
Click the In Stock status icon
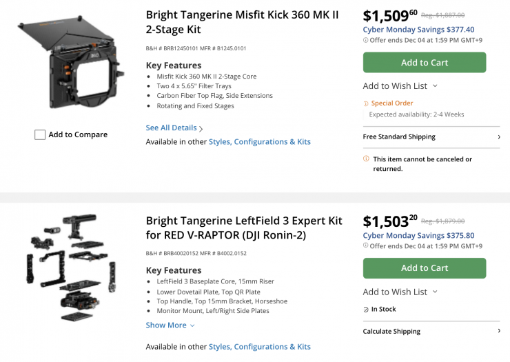point(366,310)
